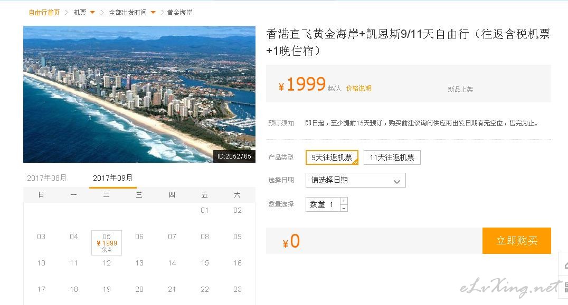Select the 11天往返机票 product type
This screenshot has width=568, height=305.
pyautogui.click(x=392, y=158)
